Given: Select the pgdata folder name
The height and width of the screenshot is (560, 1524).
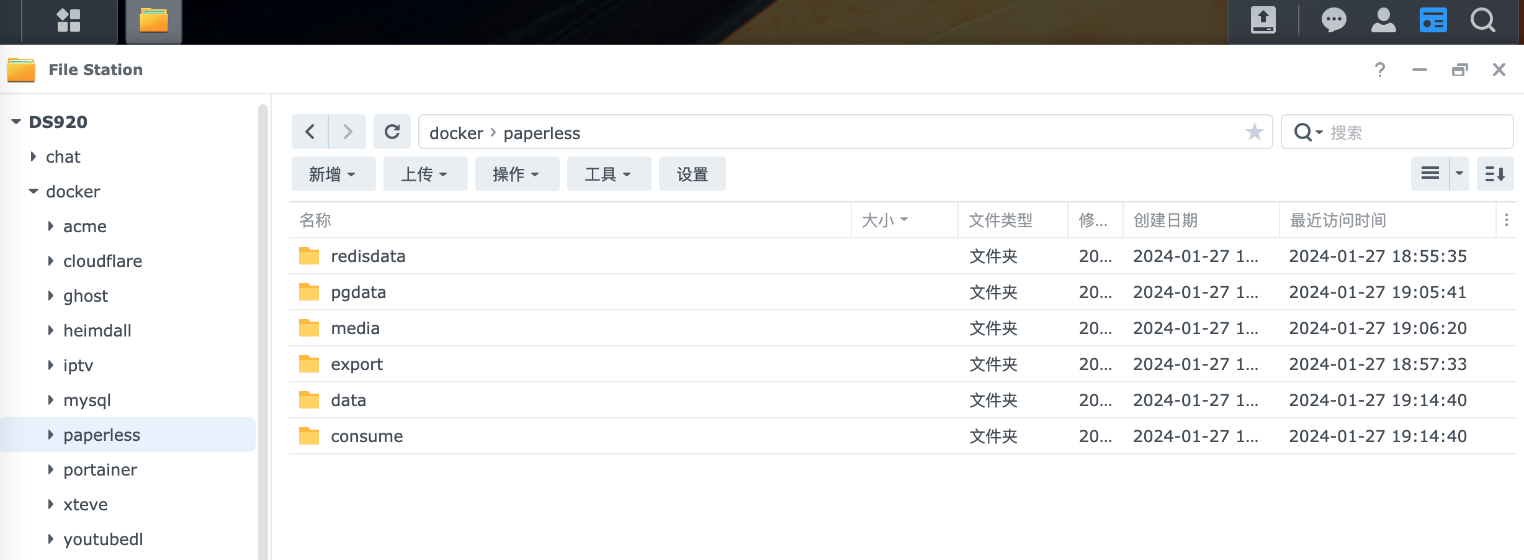Looking at the screenshot, I should pyautogui.click(x=358, y=292).
